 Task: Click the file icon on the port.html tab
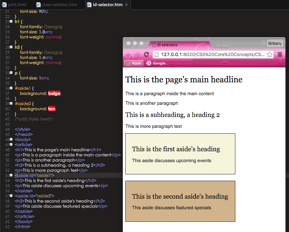pos(5,5)
